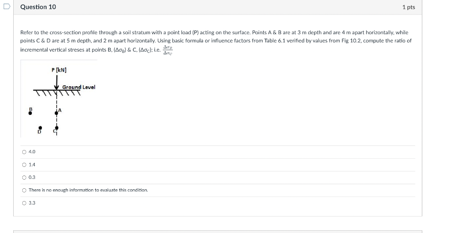Click the ground surface hatching symbol
The width and height of the screenshot is (467, 233).
(57, 93)
